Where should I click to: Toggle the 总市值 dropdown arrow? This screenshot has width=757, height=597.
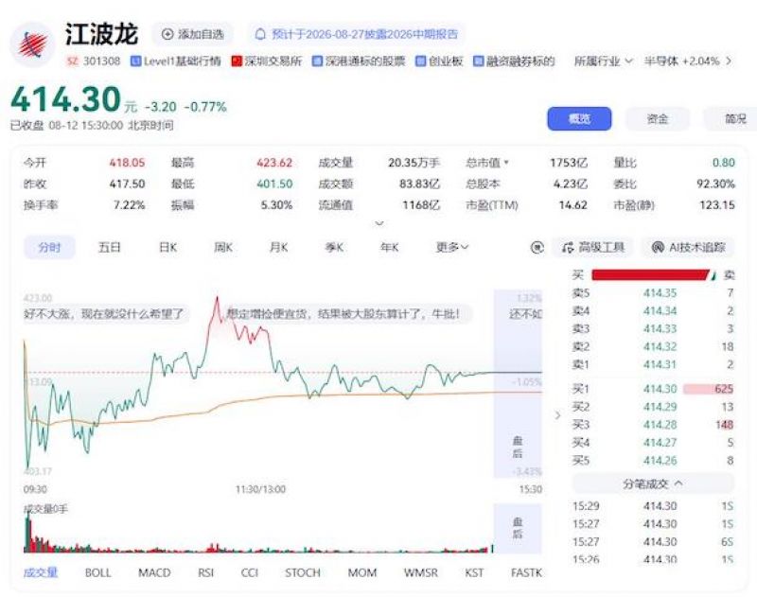[506, 163]
